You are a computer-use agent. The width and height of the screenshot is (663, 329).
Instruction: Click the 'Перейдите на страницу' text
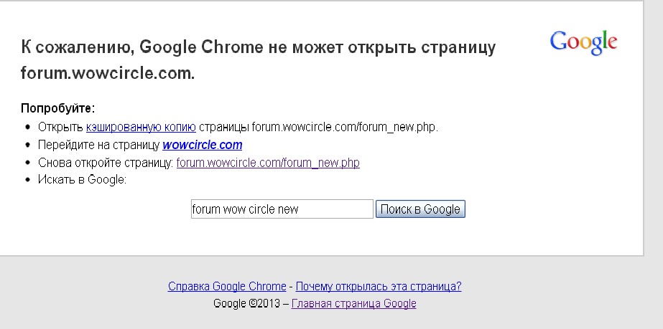click(x=99, y=145)
